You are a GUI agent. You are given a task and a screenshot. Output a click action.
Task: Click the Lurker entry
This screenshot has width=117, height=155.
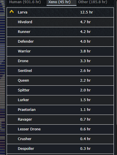tap(60, 100)
